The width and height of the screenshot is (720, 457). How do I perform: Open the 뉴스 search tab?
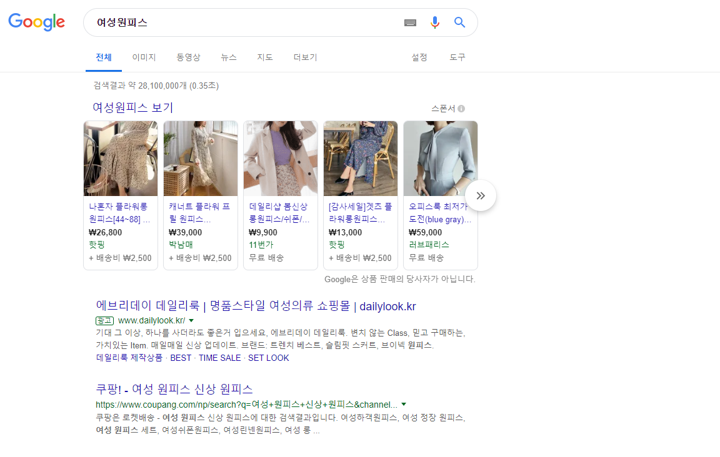pyautogui.click(x=228, y=57)
